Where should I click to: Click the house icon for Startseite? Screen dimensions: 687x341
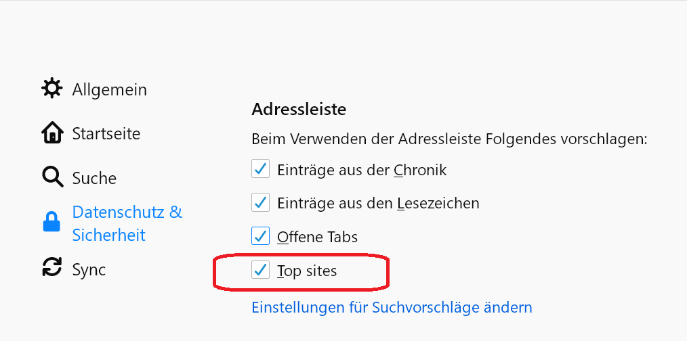pyautogui.click(x=51, y=133)
